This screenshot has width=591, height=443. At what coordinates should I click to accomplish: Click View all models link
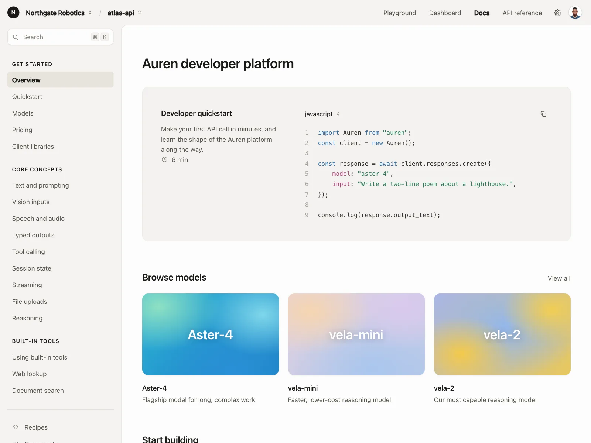(x=559, y=278)
